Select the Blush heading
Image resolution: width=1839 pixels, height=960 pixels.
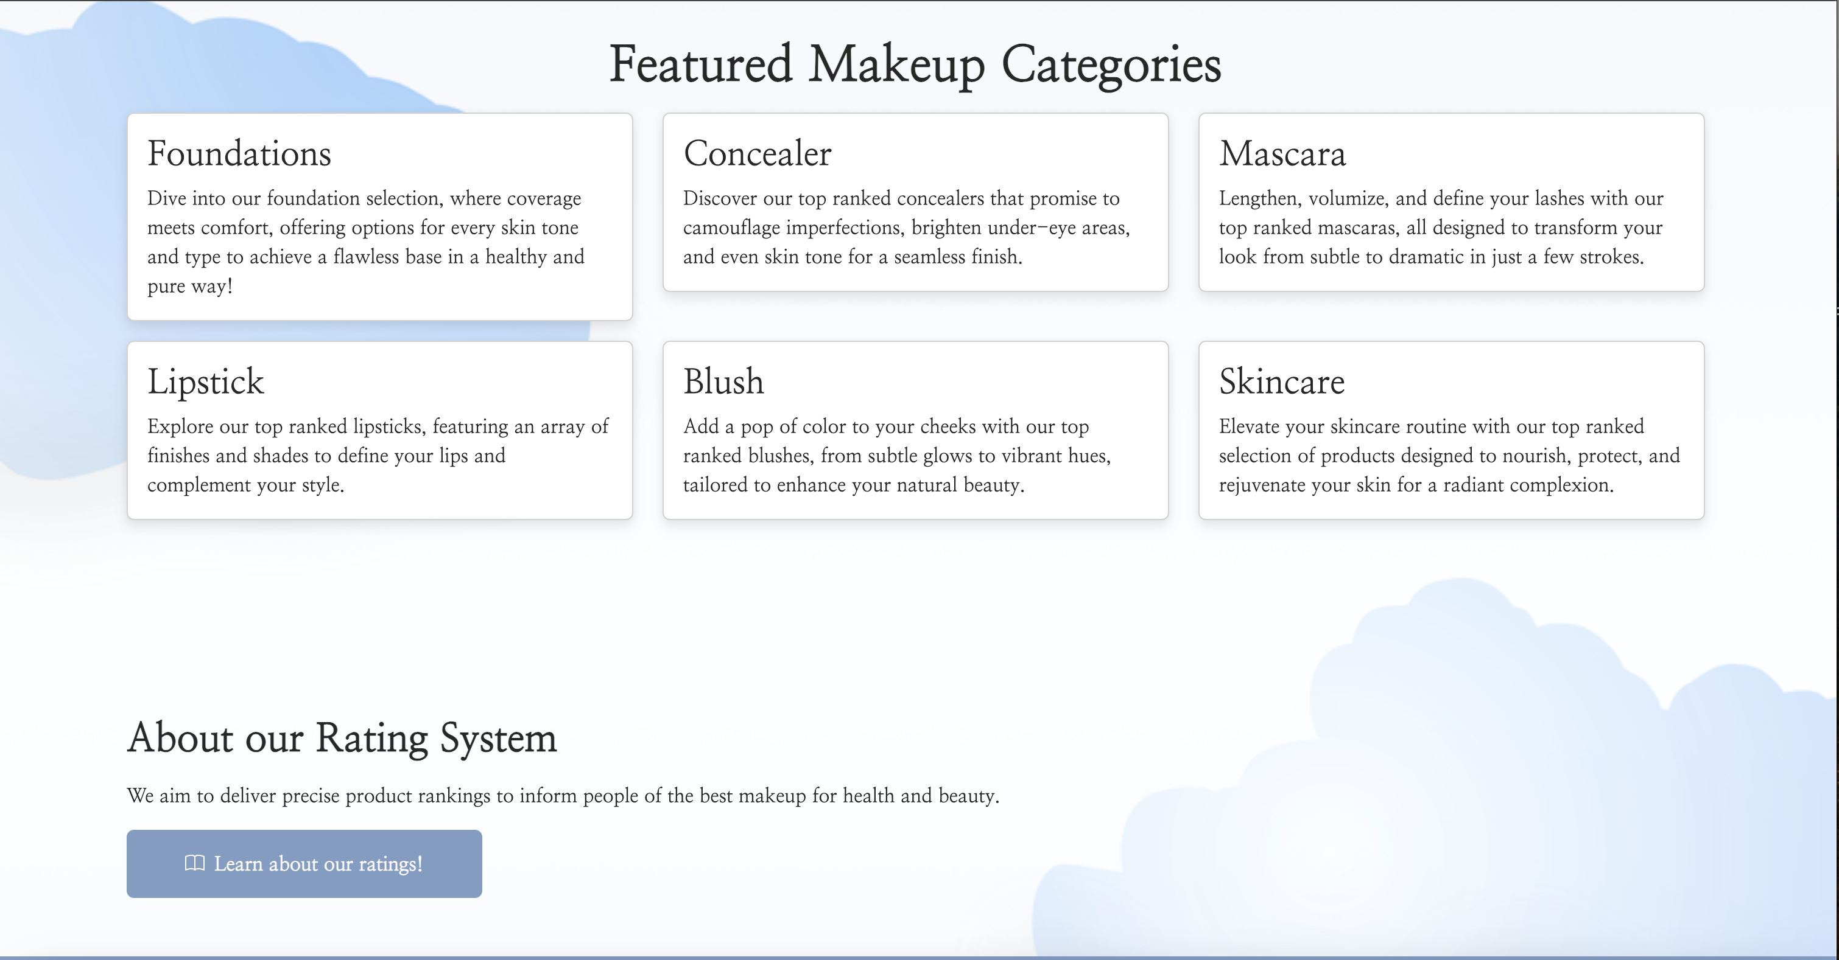coord(723,381)
